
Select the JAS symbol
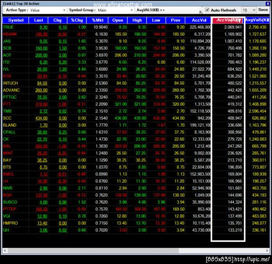[x=7, y=41]
